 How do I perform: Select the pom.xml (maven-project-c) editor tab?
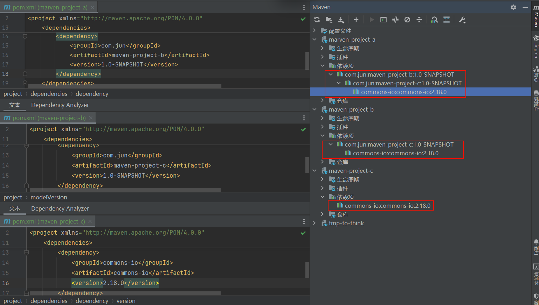point(48,221)
